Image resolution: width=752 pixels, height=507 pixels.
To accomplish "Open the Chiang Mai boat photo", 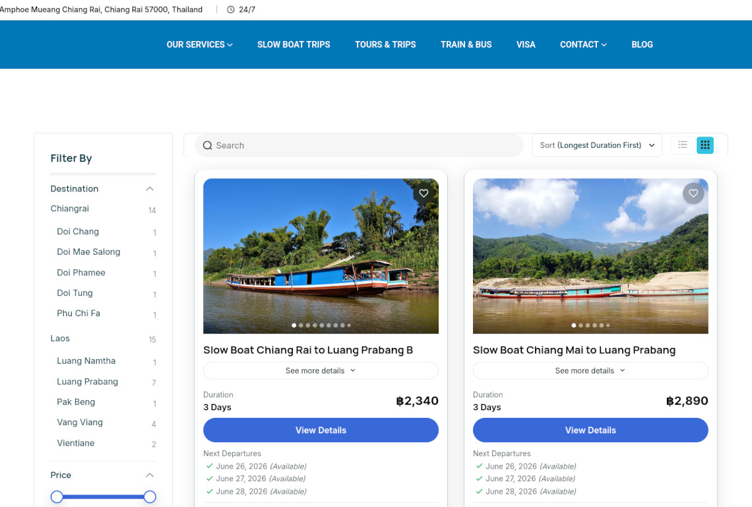I will 590,256.
